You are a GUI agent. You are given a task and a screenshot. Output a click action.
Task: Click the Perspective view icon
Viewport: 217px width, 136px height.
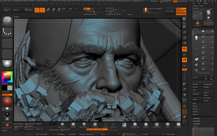tap(185, 49)
